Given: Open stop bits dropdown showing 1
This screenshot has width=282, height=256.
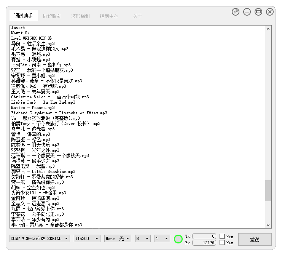Looking at the screenshot, I should 162,238.
